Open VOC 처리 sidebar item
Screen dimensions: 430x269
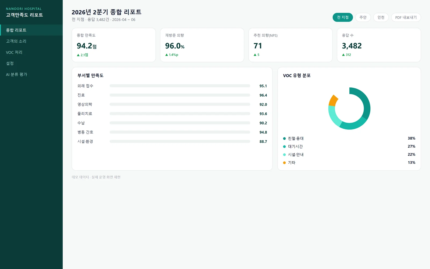pos(31,52)
